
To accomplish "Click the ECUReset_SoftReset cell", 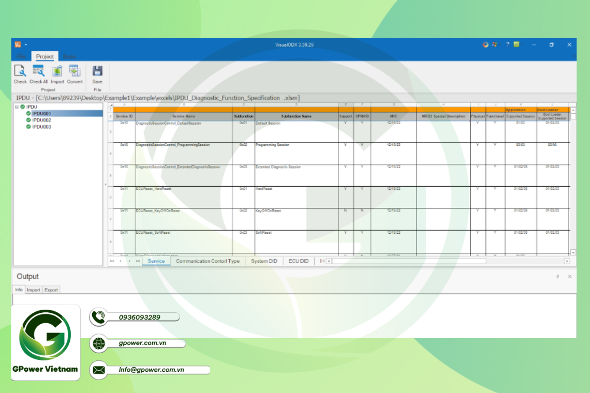I will click(x=184, y=241).
